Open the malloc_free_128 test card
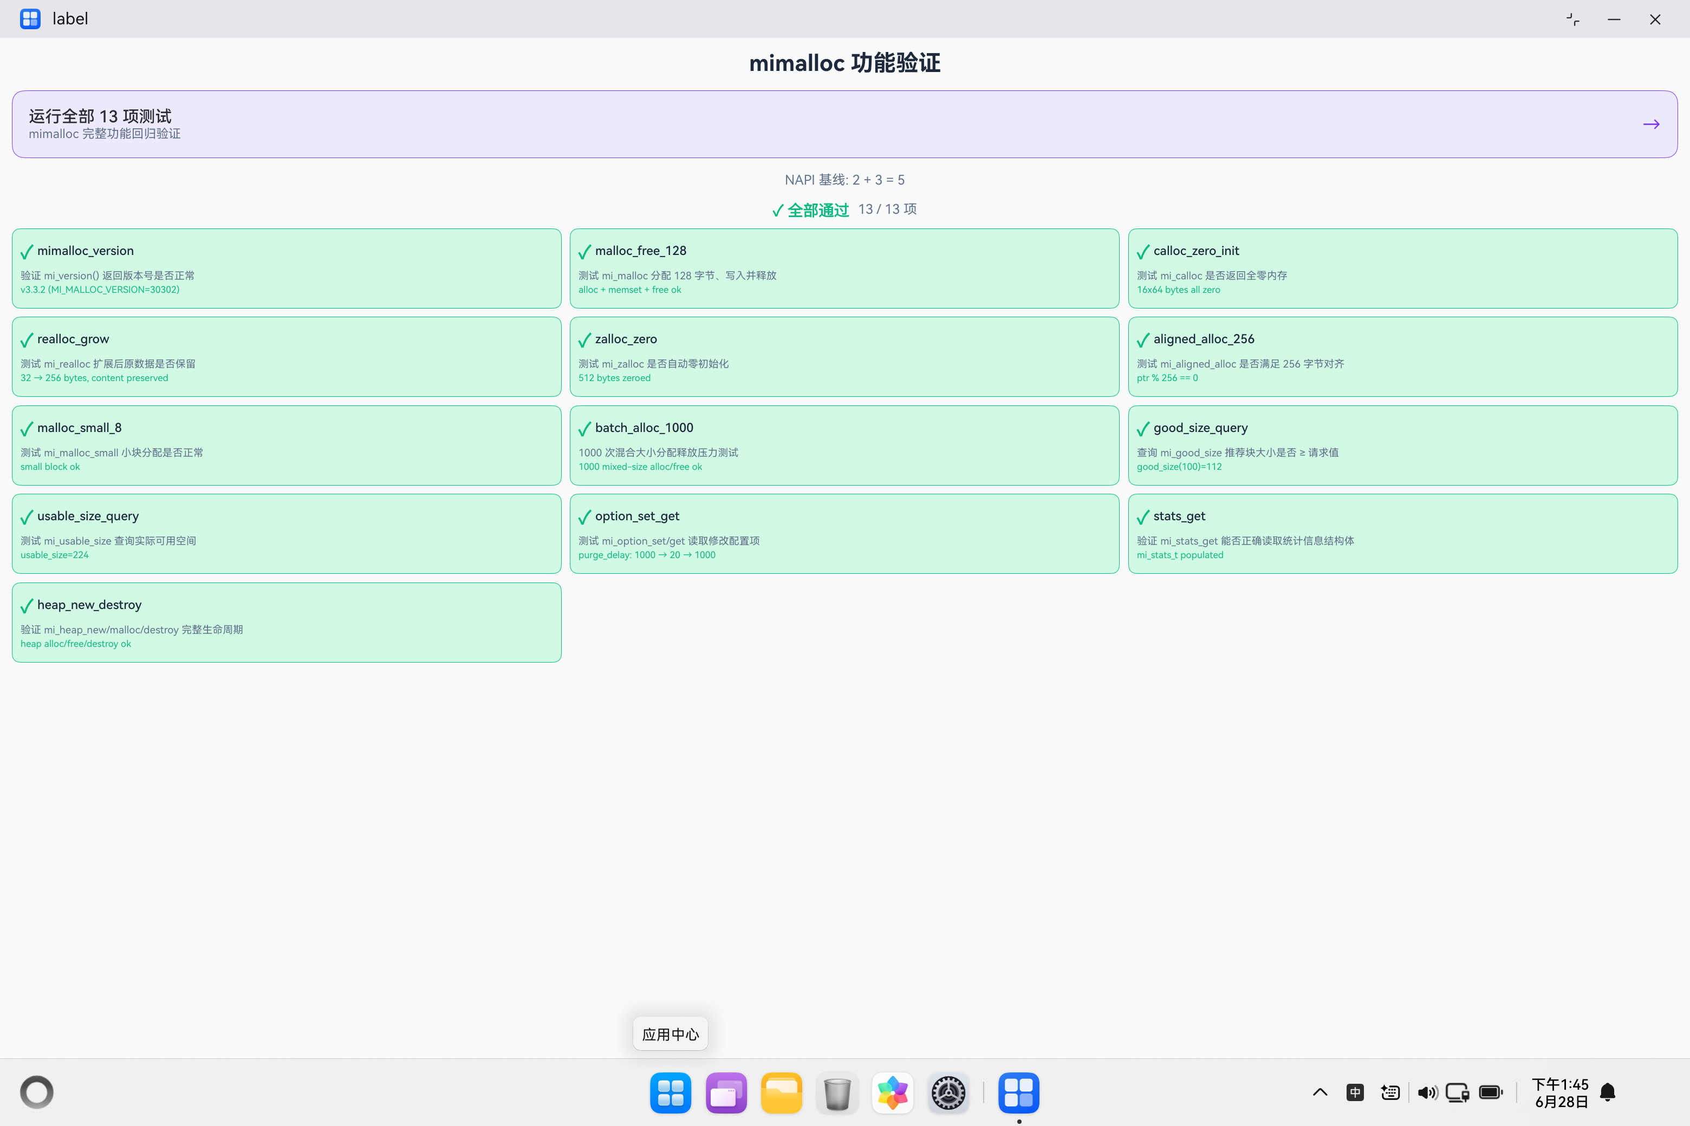Image resolution: width=1690 pixels, height=1126 pixels. (x=844, y=269)
